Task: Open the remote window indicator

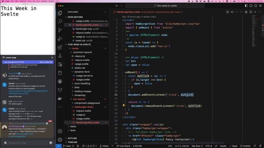Action: (x=59, y=146)
